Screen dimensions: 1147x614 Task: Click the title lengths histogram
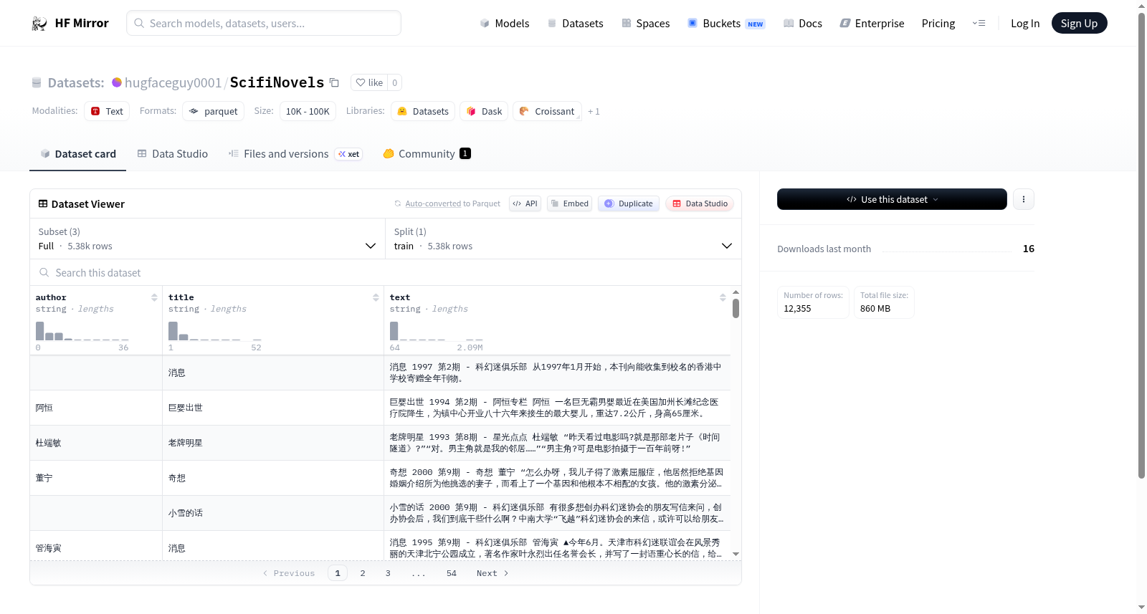(x=215, y=331)
